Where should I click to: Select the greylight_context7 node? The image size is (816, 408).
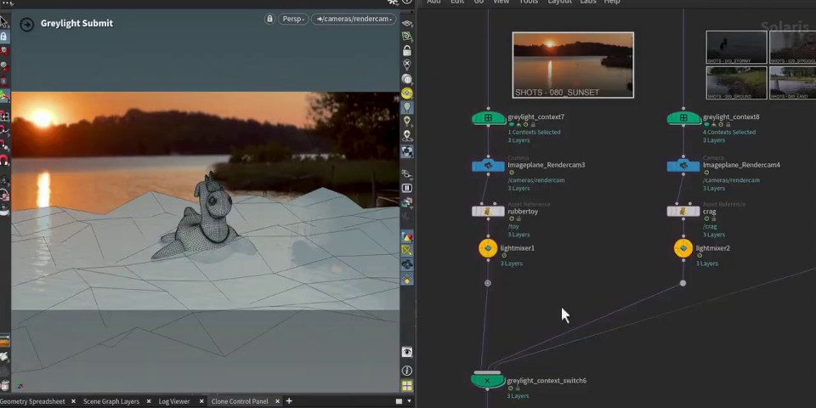tap(488, 118)
